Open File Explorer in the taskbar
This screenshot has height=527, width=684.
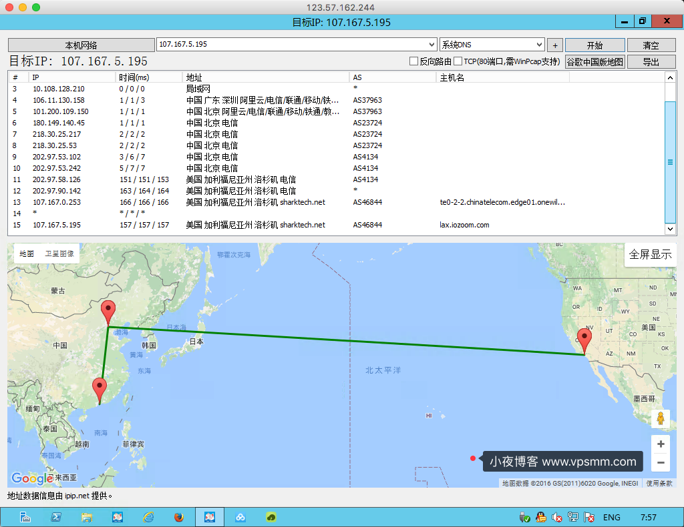87,517
